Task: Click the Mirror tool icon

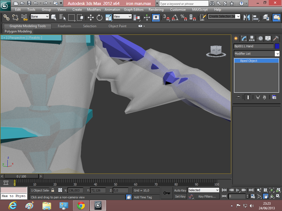Action: (x=246, y=17)
